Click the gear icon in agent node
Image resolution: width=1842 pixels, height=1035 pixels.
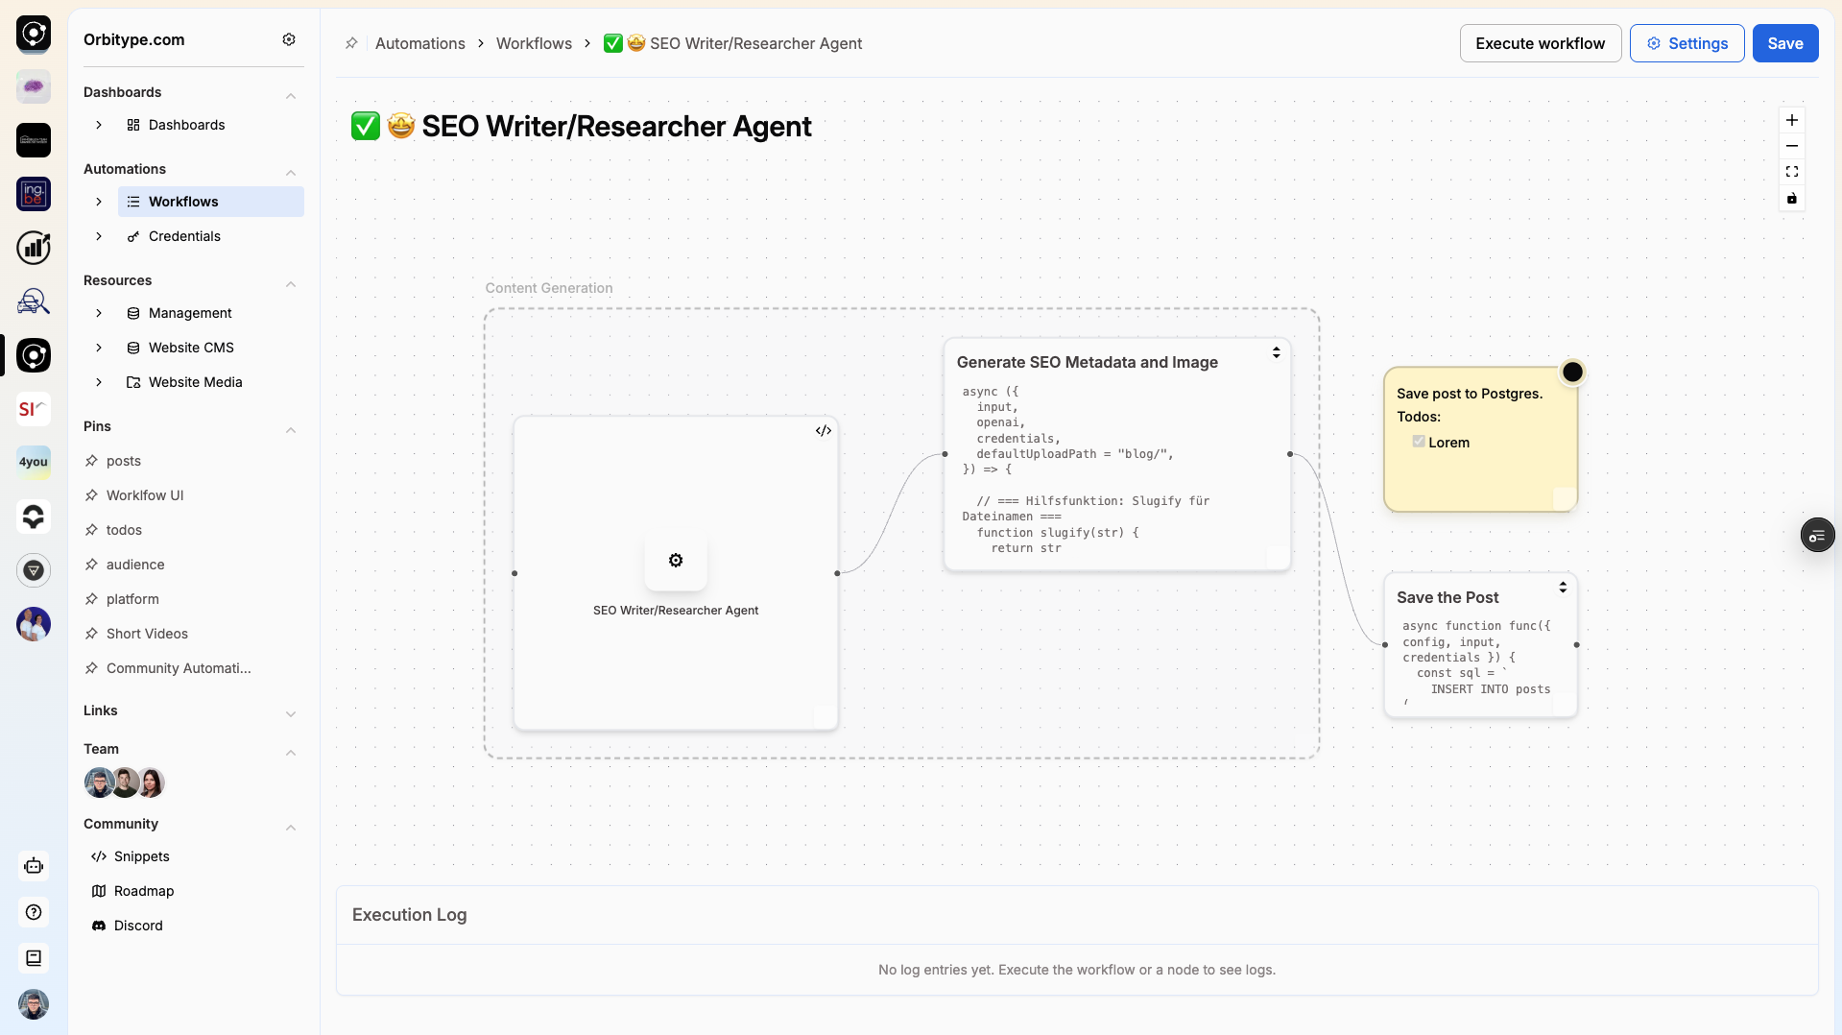point(676,561)
